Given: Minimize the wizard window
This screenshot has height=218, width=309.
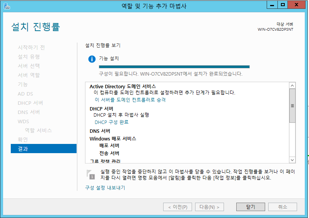Looking at the screenshot, I should coord(273,5).
